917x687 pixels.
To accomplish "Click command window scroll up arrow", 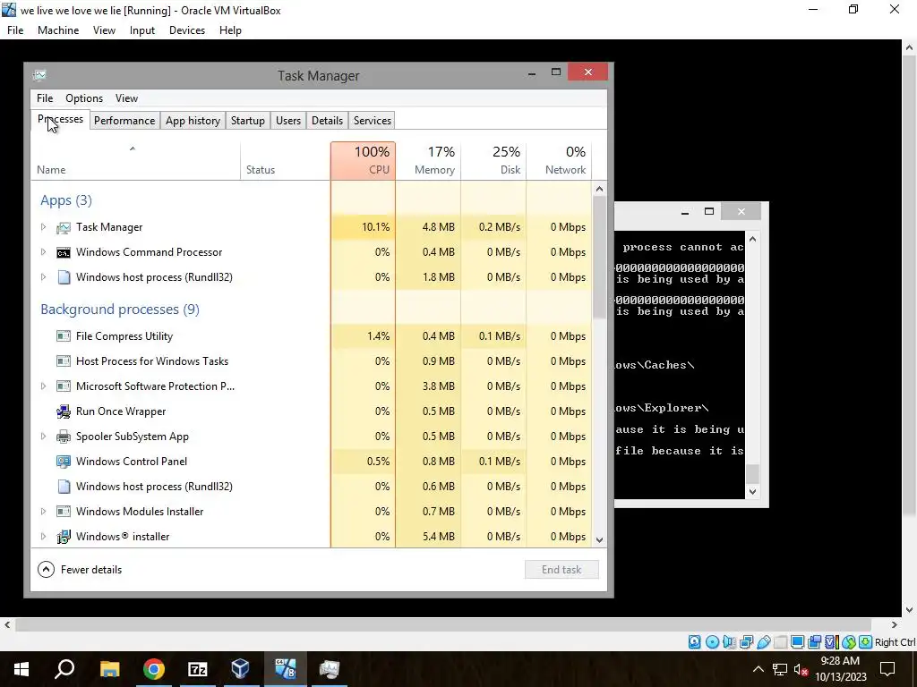I will (x=752, y=239).
